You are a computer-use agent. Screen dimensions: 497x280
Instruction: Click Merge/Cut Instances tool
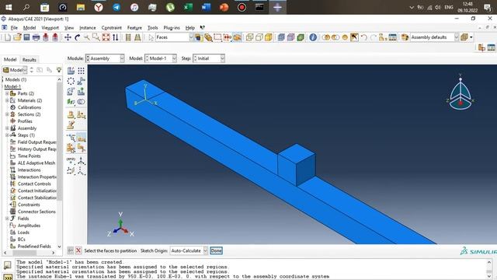pyautogui.click(x=81, y=102)
